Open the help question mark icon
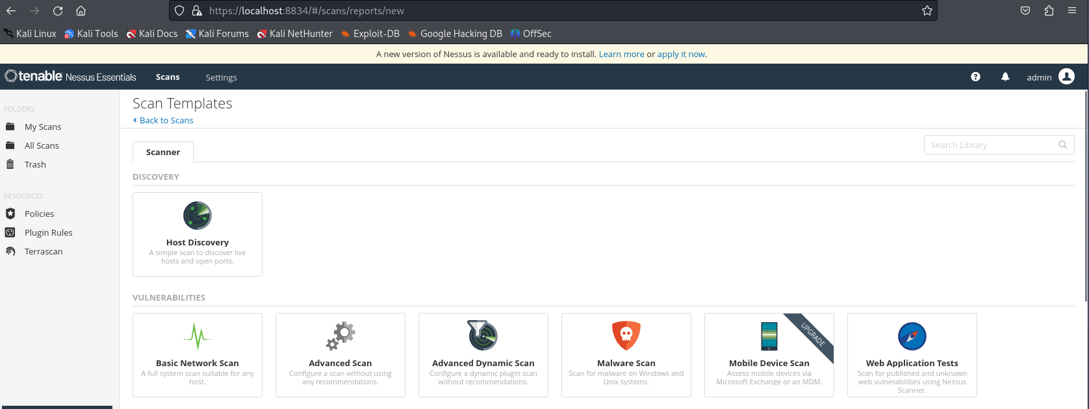1089x409 pixels. click(975, 77)
